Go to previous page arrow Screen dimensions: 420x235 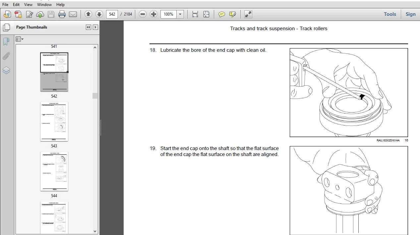[x=88, y=14]
